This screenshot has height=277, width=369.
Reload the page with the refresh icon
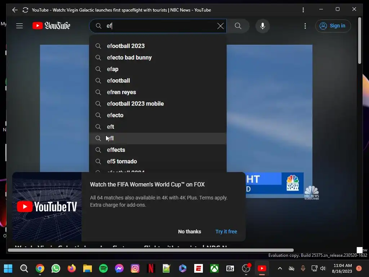25,10
